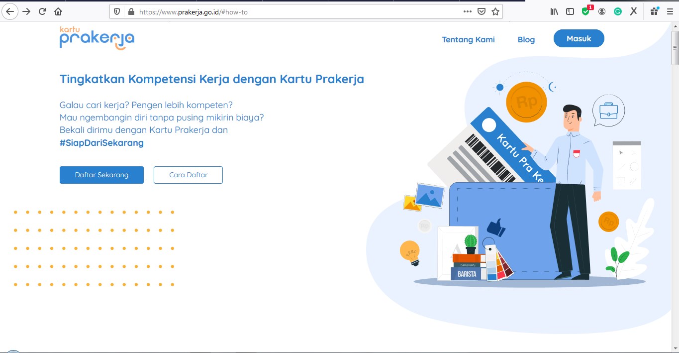The height and width of the screenshot is (353, 679).
Task: Save page to Pocket icon
Action: 482,11
